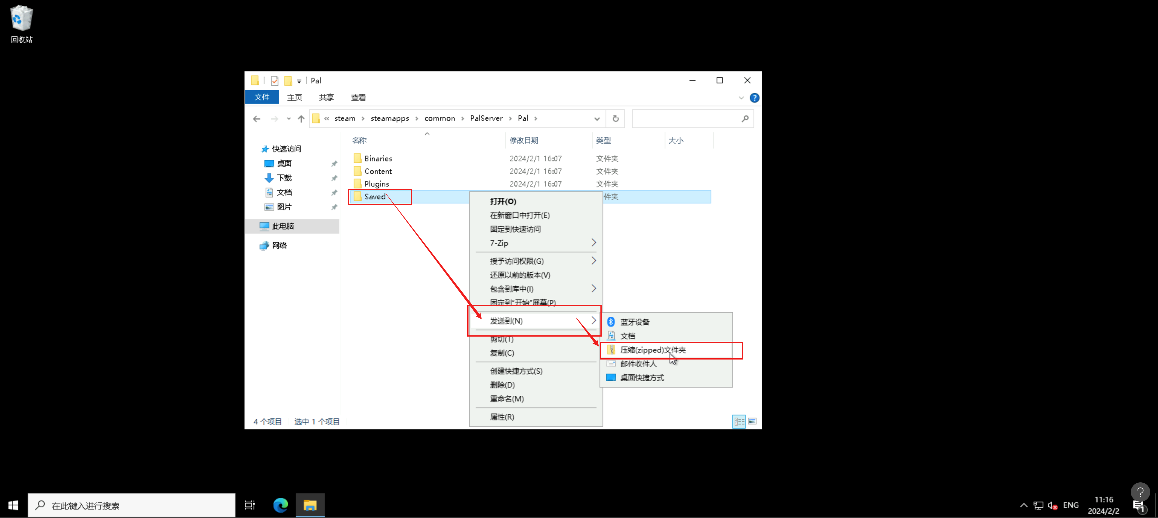Viewport: 1158px width, 518px height.
Task: Unpin 桌面 using its pin icon
Action: pos(334,164)
